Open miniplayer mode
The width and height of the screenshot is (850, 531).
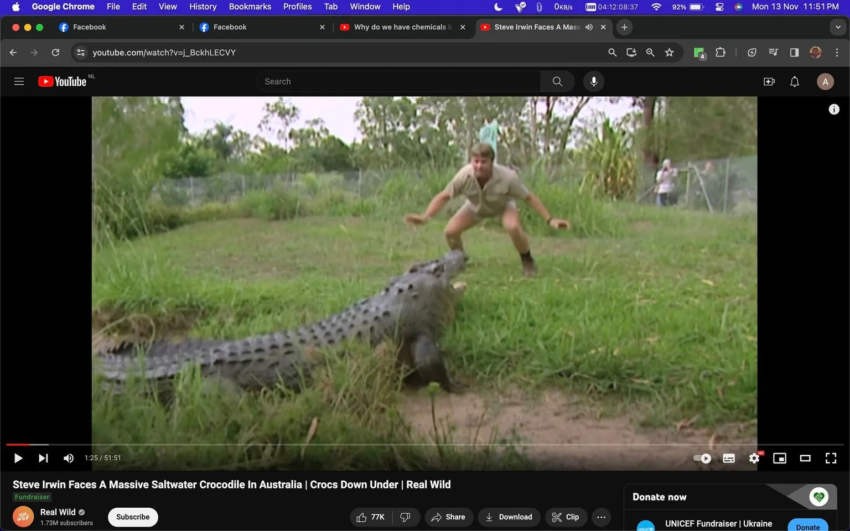coord(780,458)
